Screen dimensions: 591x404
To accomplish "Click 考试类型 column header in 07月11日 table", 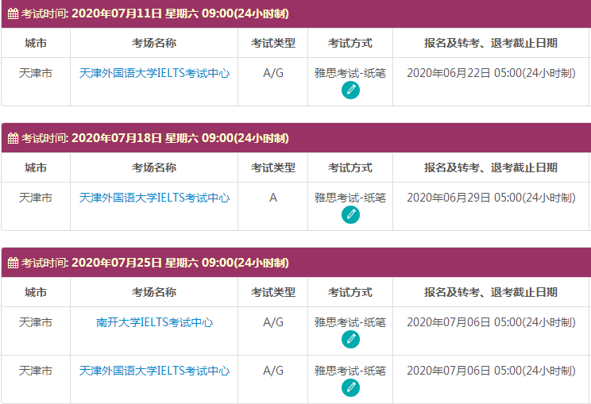I will [273, 43].
